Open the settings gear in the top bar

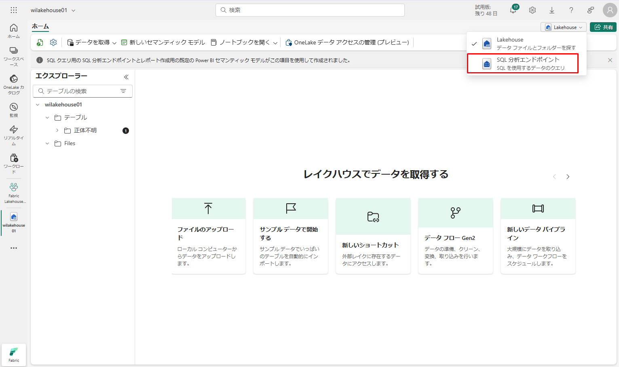pos(532,10)
